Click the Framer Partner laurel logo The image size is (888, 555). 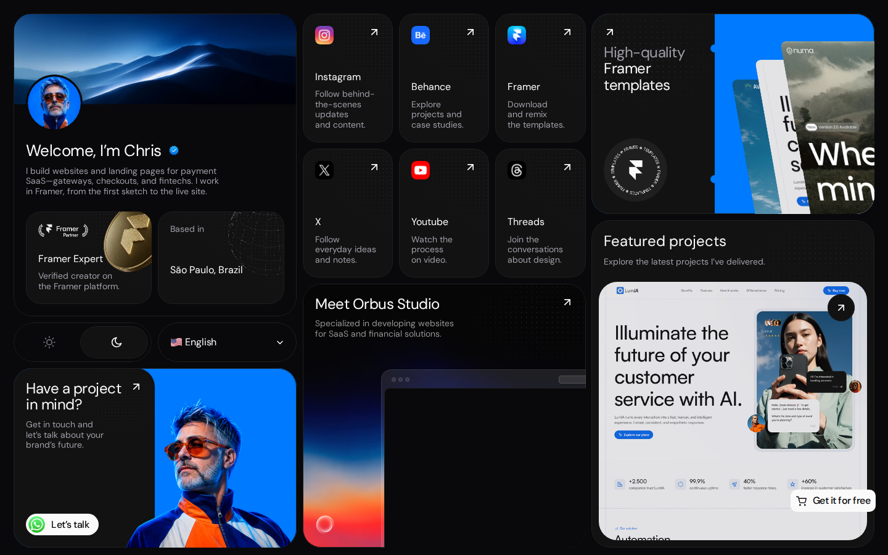(x=64, y=231)
